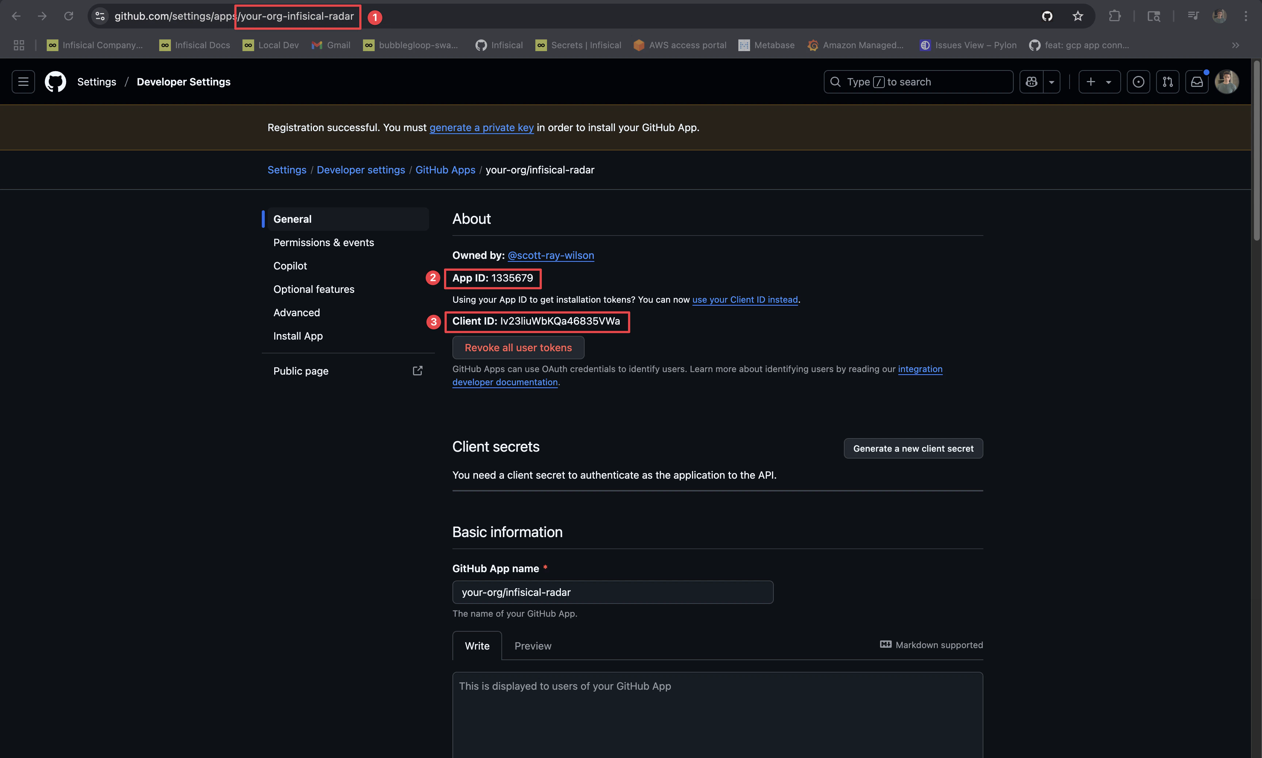Open Copilot sidebar item
This screenshot has height=758, width=1262.
tap(348, 266)
